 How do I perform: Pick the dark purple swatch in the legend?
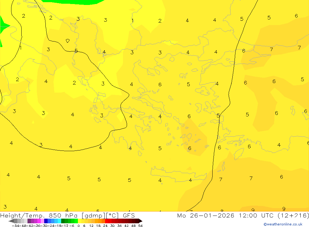(x=29, y=221)
